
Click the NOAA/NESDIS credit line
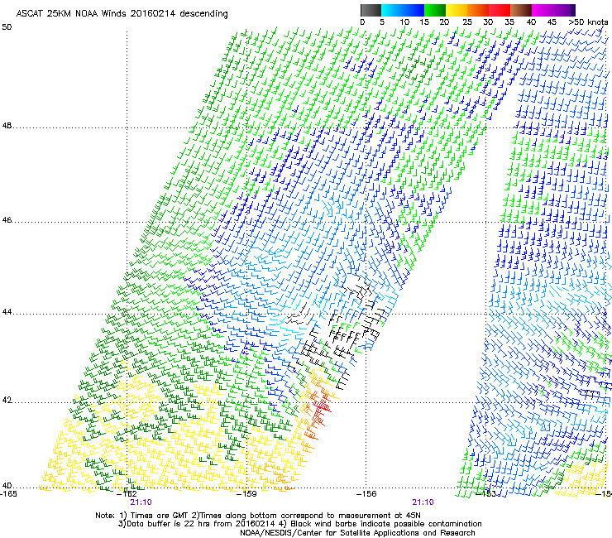357,533
